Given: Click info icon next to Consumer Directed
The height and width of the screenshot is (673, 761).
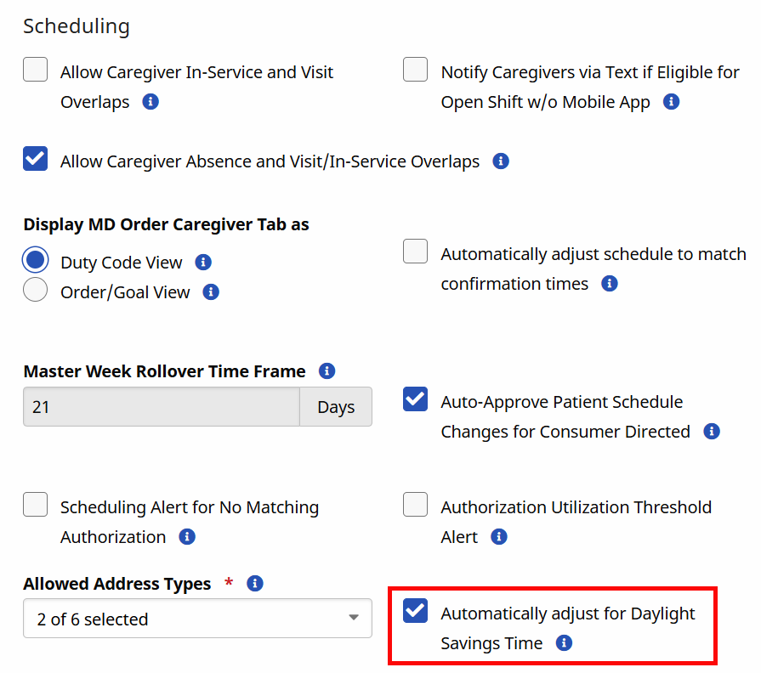Looking at the screenshot, I should pyautogui.click(x=712, y=432).
